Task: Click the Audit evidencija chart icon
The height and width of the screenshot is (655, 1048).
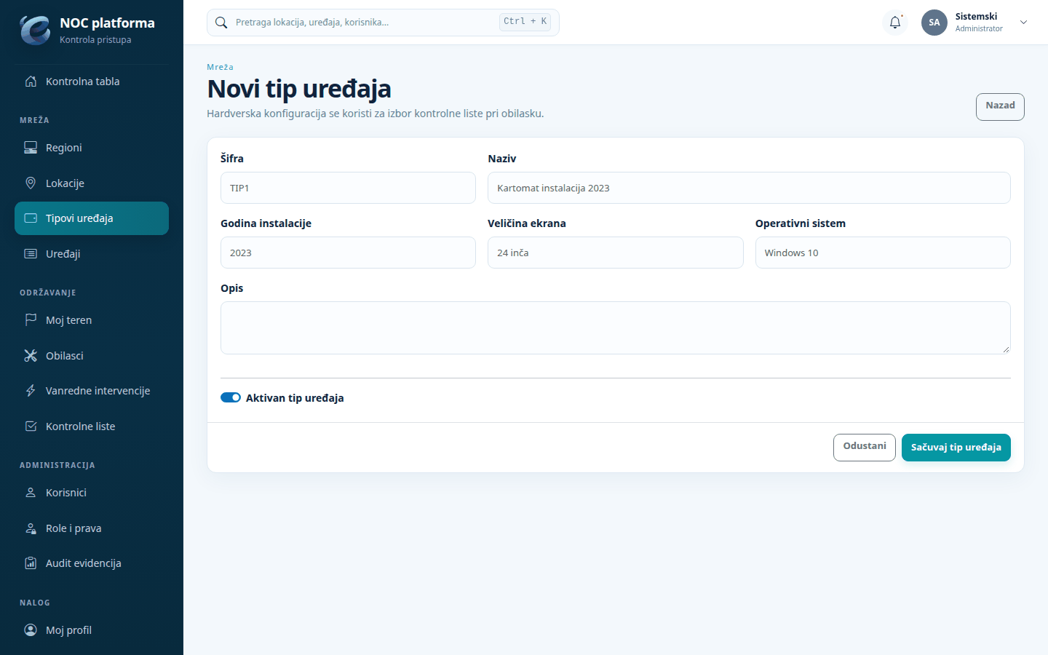Action: click(x=31, y=563)
